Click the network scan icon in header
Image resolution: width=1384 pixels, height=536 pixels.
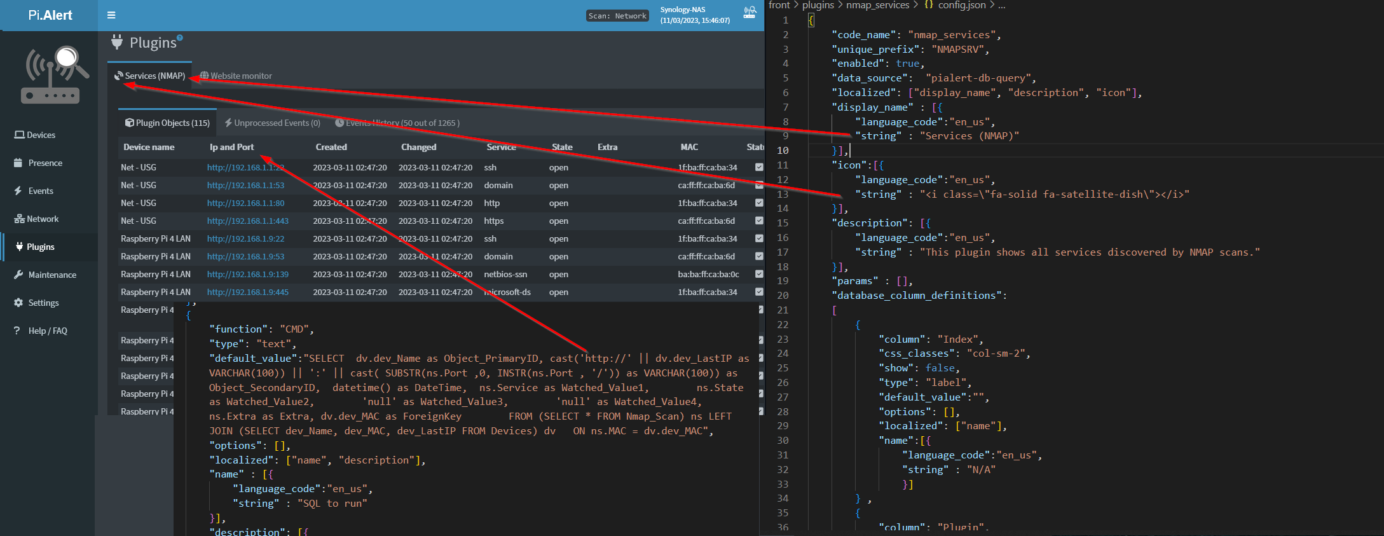[x=750, y=13]
